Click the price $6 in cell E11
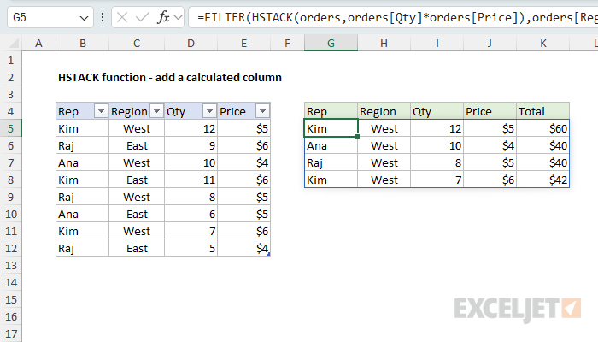The image size is (598, 342). click(x=243, y=232)
